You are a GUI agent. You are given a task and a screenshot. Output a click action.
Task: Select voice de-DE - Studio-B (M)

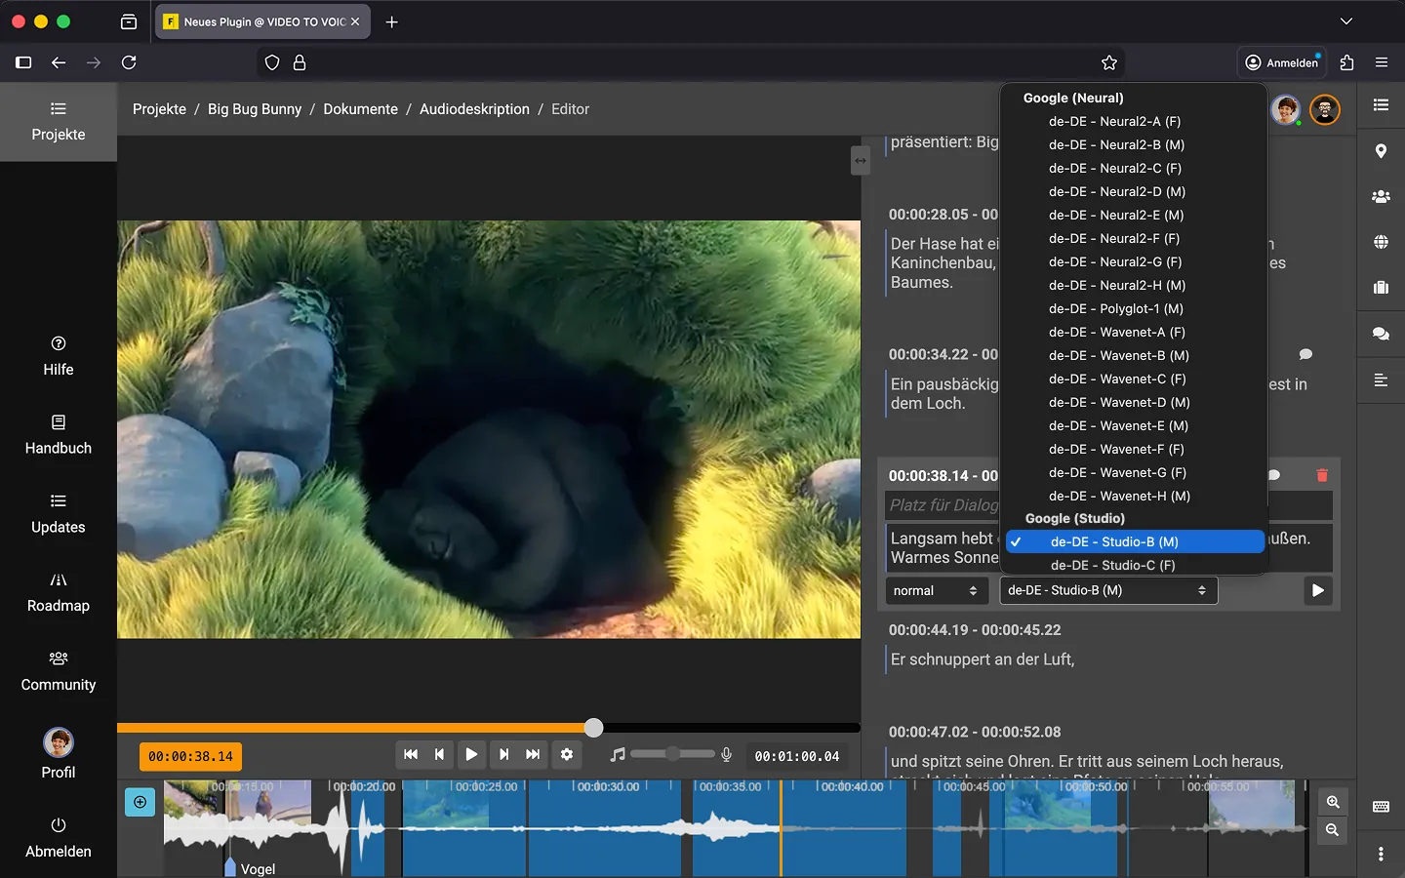click(1114, 541)
